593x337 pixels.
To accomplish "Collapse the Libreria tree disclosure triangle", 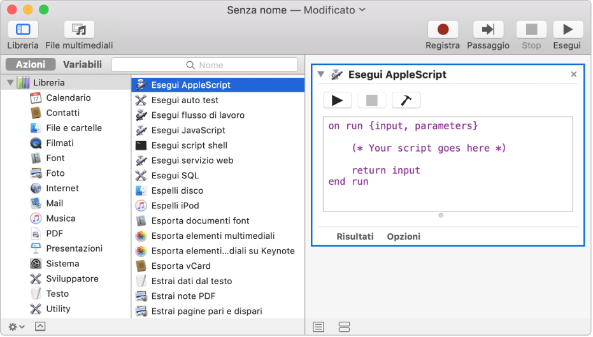I will click(x=10, y=83).
